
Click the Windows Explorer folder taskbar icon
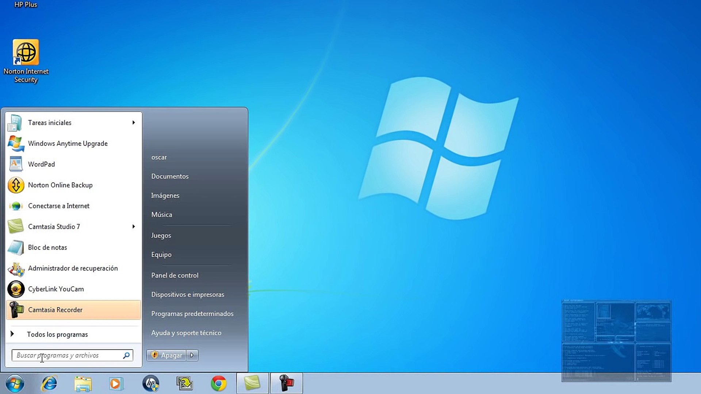click(83, 383)
